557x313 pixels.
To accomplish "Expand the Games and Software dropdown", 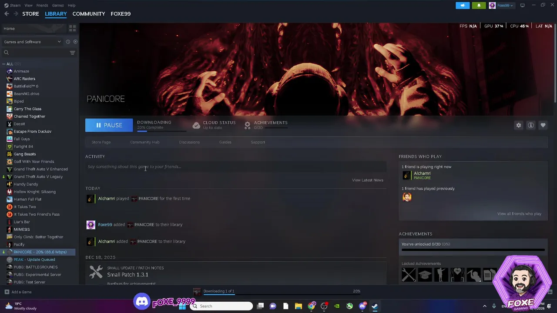I will pyautogui.click(x=33, y=42).
